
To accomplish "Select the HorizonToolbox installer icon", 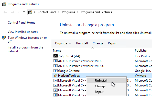I will (55, 75).
